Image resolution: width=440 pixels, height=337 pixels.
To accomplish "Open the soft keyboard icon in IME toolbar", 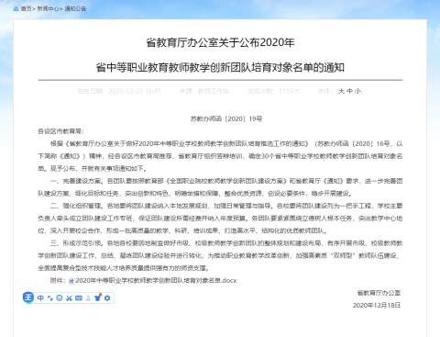I will pyautogui.click(x=79, y=298).
